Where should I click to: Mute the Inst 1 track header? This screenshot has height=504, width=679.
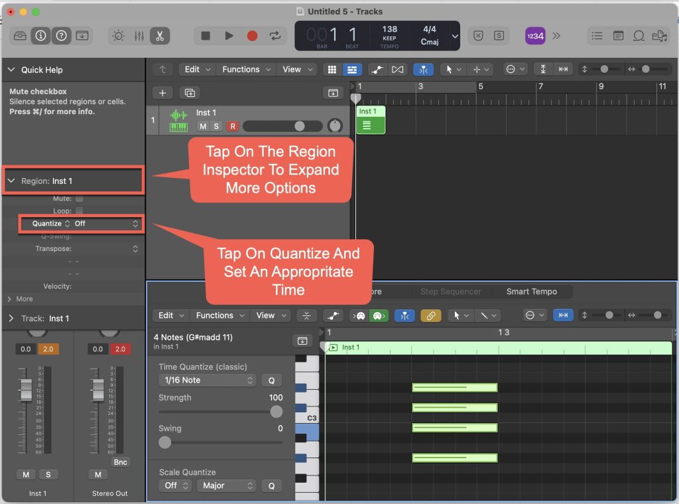click(x=203, y=126)
